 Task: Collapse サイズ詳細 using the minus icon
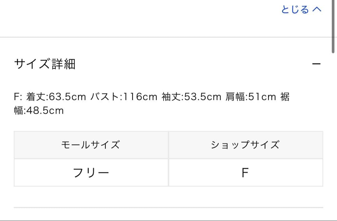coord(316,64)
